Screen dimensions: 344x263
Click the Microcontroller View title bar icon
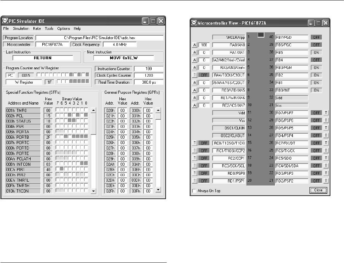pos(194,23)
